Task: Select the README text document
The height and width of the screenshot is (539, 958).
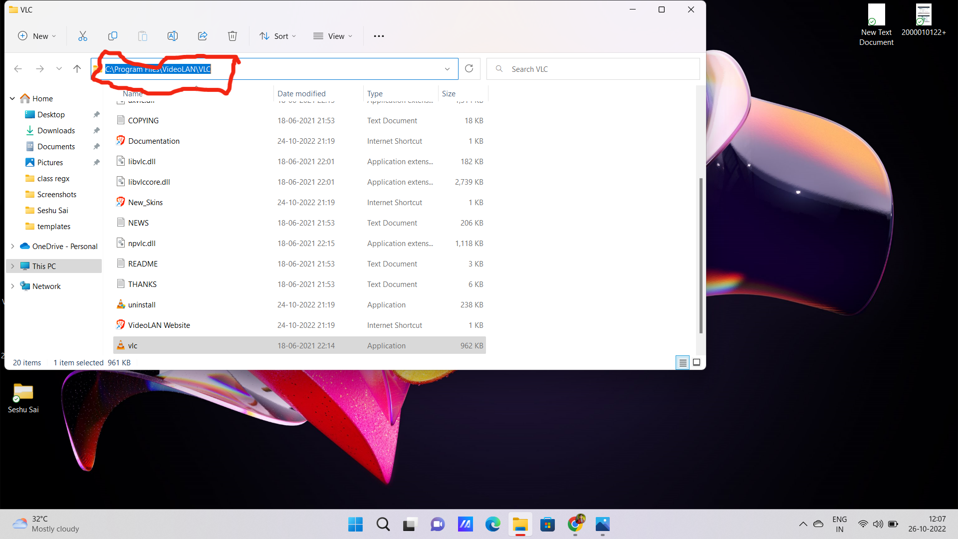Action: 142,263
